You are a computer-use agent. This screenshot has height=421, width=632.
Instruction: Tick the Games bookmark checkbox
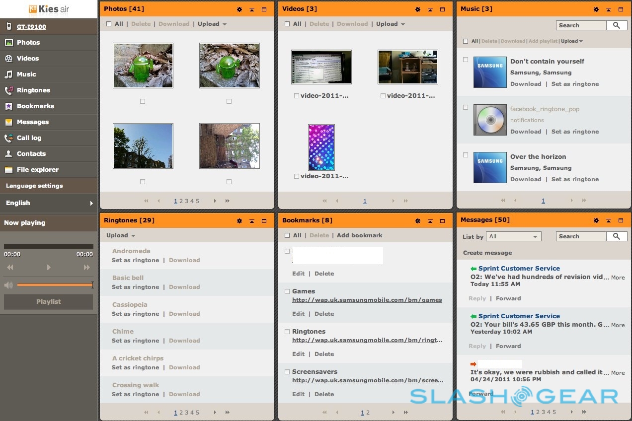287,291
